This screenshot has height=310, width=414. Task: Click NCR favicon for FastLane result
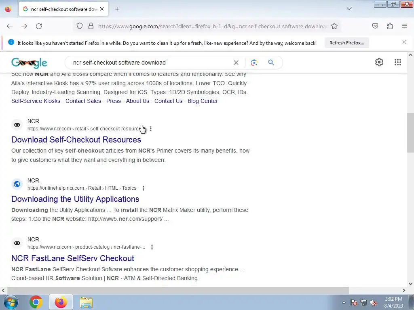(x=17, y=243)
